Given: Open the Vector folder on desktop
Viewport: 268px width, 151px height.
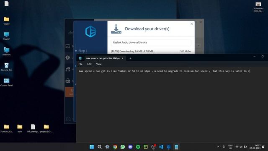Looking at the screenshot, I should [x=7, y=21].
